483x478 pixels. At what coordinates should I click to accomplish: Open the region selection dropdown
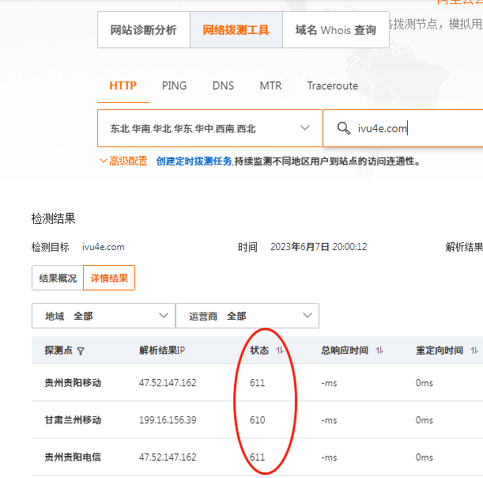[x=209, y=128]
